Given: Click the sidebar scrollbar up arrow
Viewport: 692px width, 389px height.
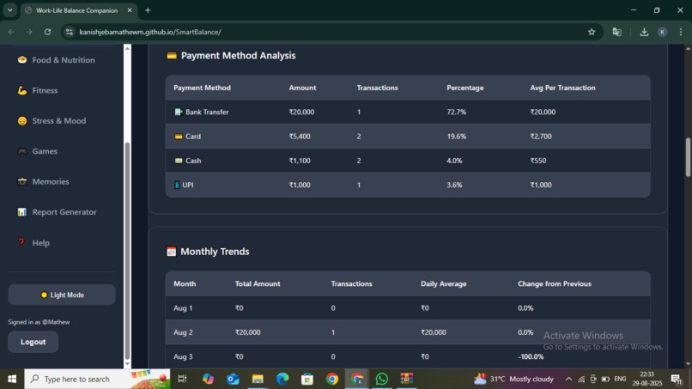Looking at the screenshot, I should click(x=128, y=48).
